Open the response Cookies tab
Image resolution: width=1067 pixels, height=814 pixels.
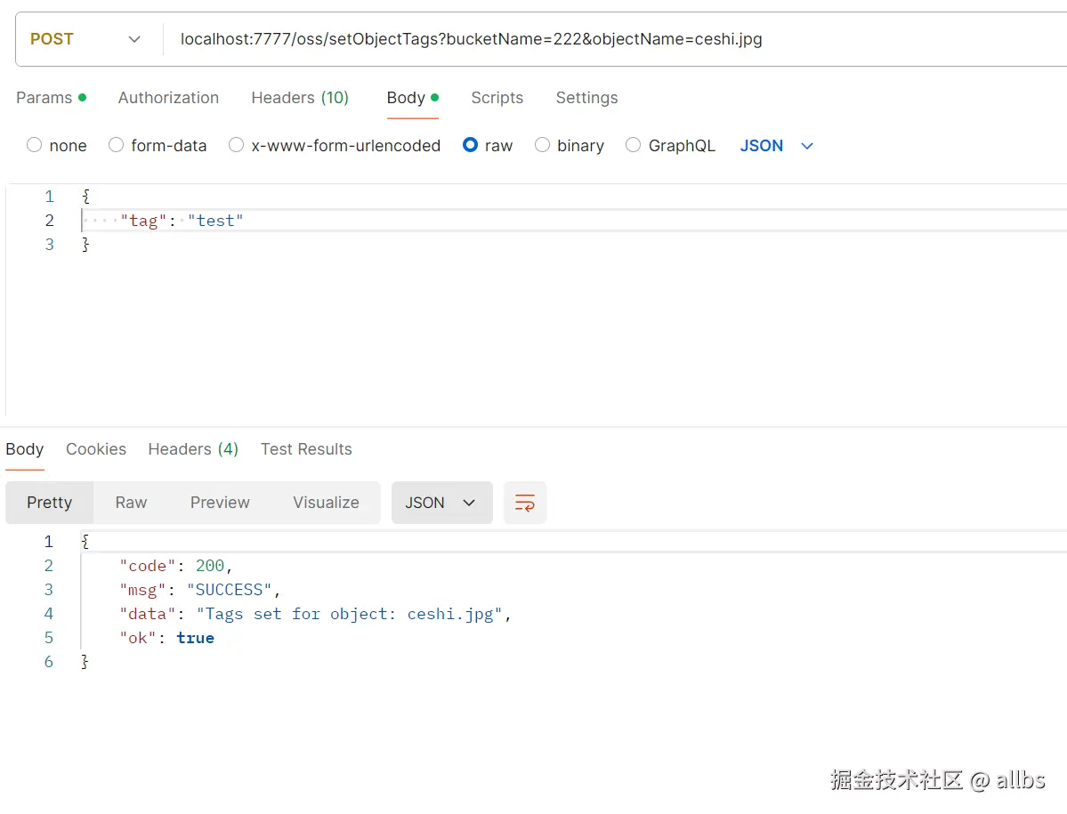click(96, 449)
